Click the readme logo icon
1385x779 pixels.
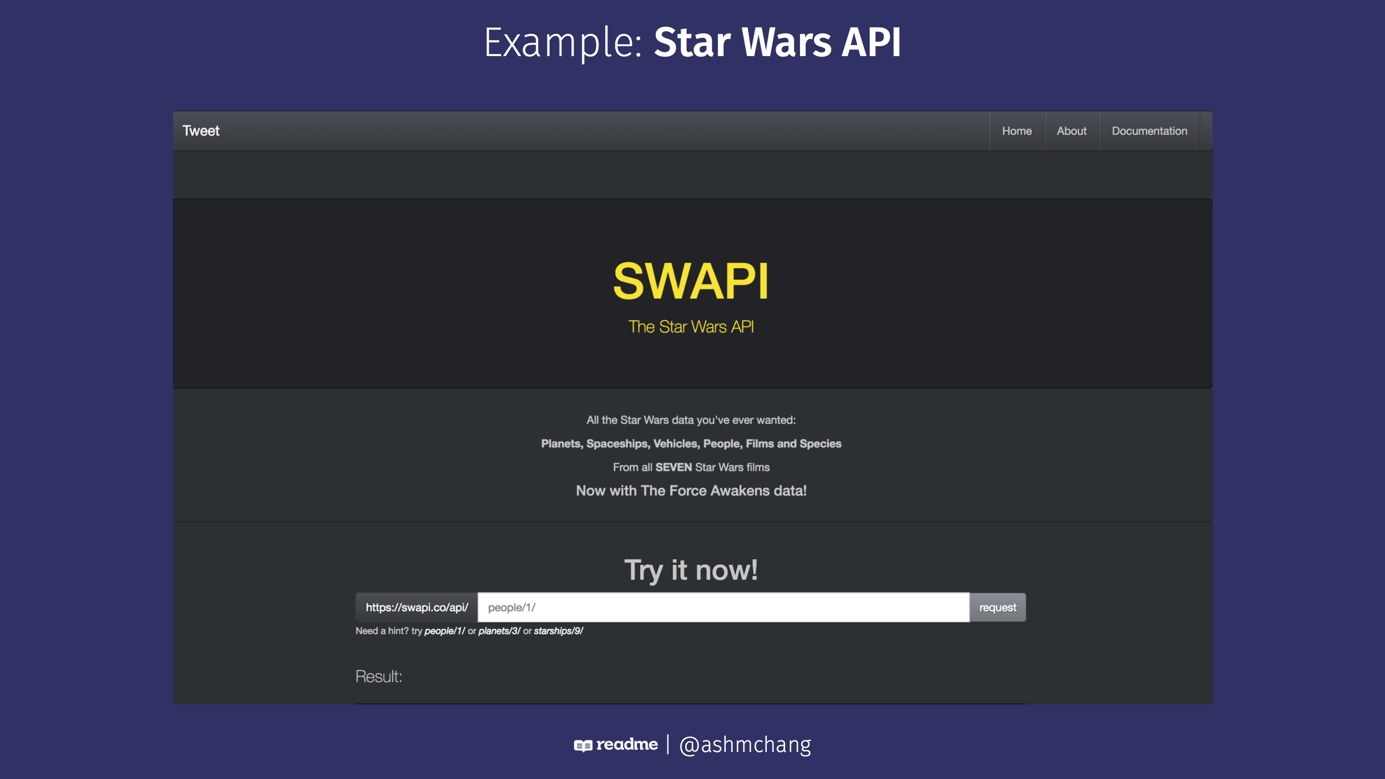[x=583, y=746]
